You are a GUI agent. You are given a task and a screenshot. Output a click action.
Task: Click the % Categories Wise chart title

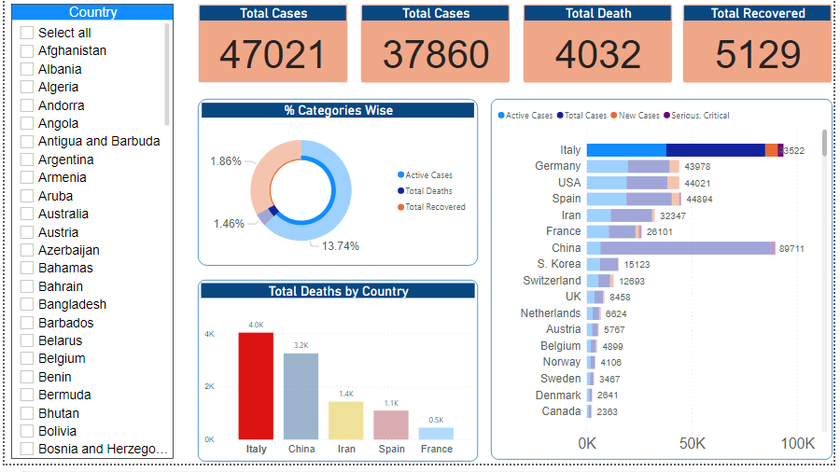pos(338,110)
